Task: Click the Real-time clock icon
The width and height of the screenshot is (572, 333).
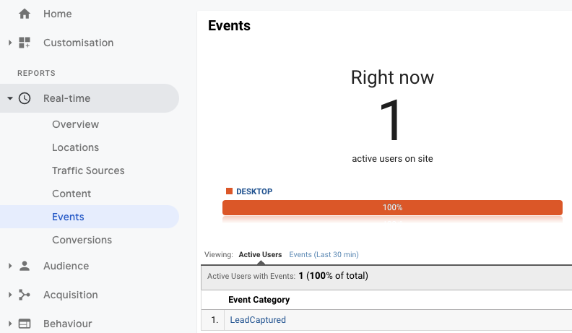Action: (x=25, y=98)
